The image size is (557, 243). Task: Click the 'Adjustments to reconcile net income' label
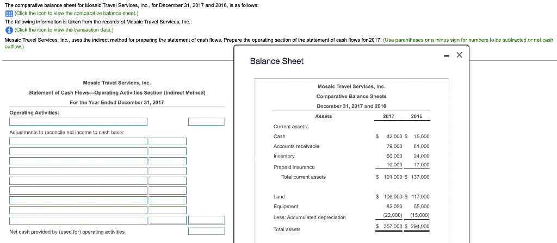pos(67,133)
